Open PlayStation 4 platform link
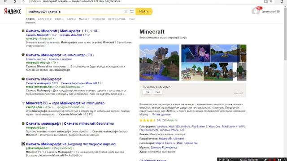The image size is (287, 161). point(230,126)
